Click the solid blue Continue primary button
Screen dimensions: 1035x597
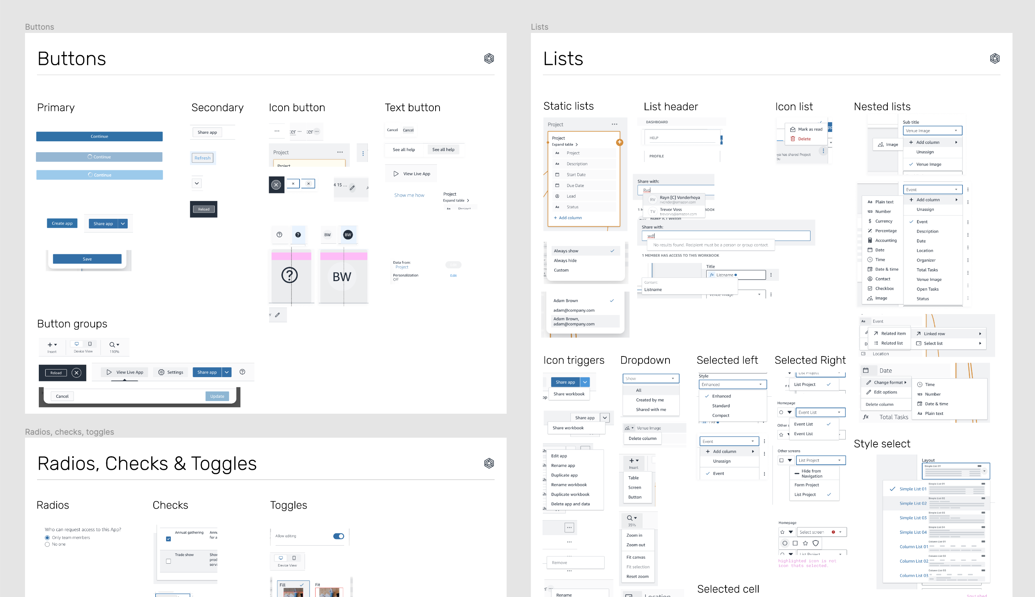99,137
